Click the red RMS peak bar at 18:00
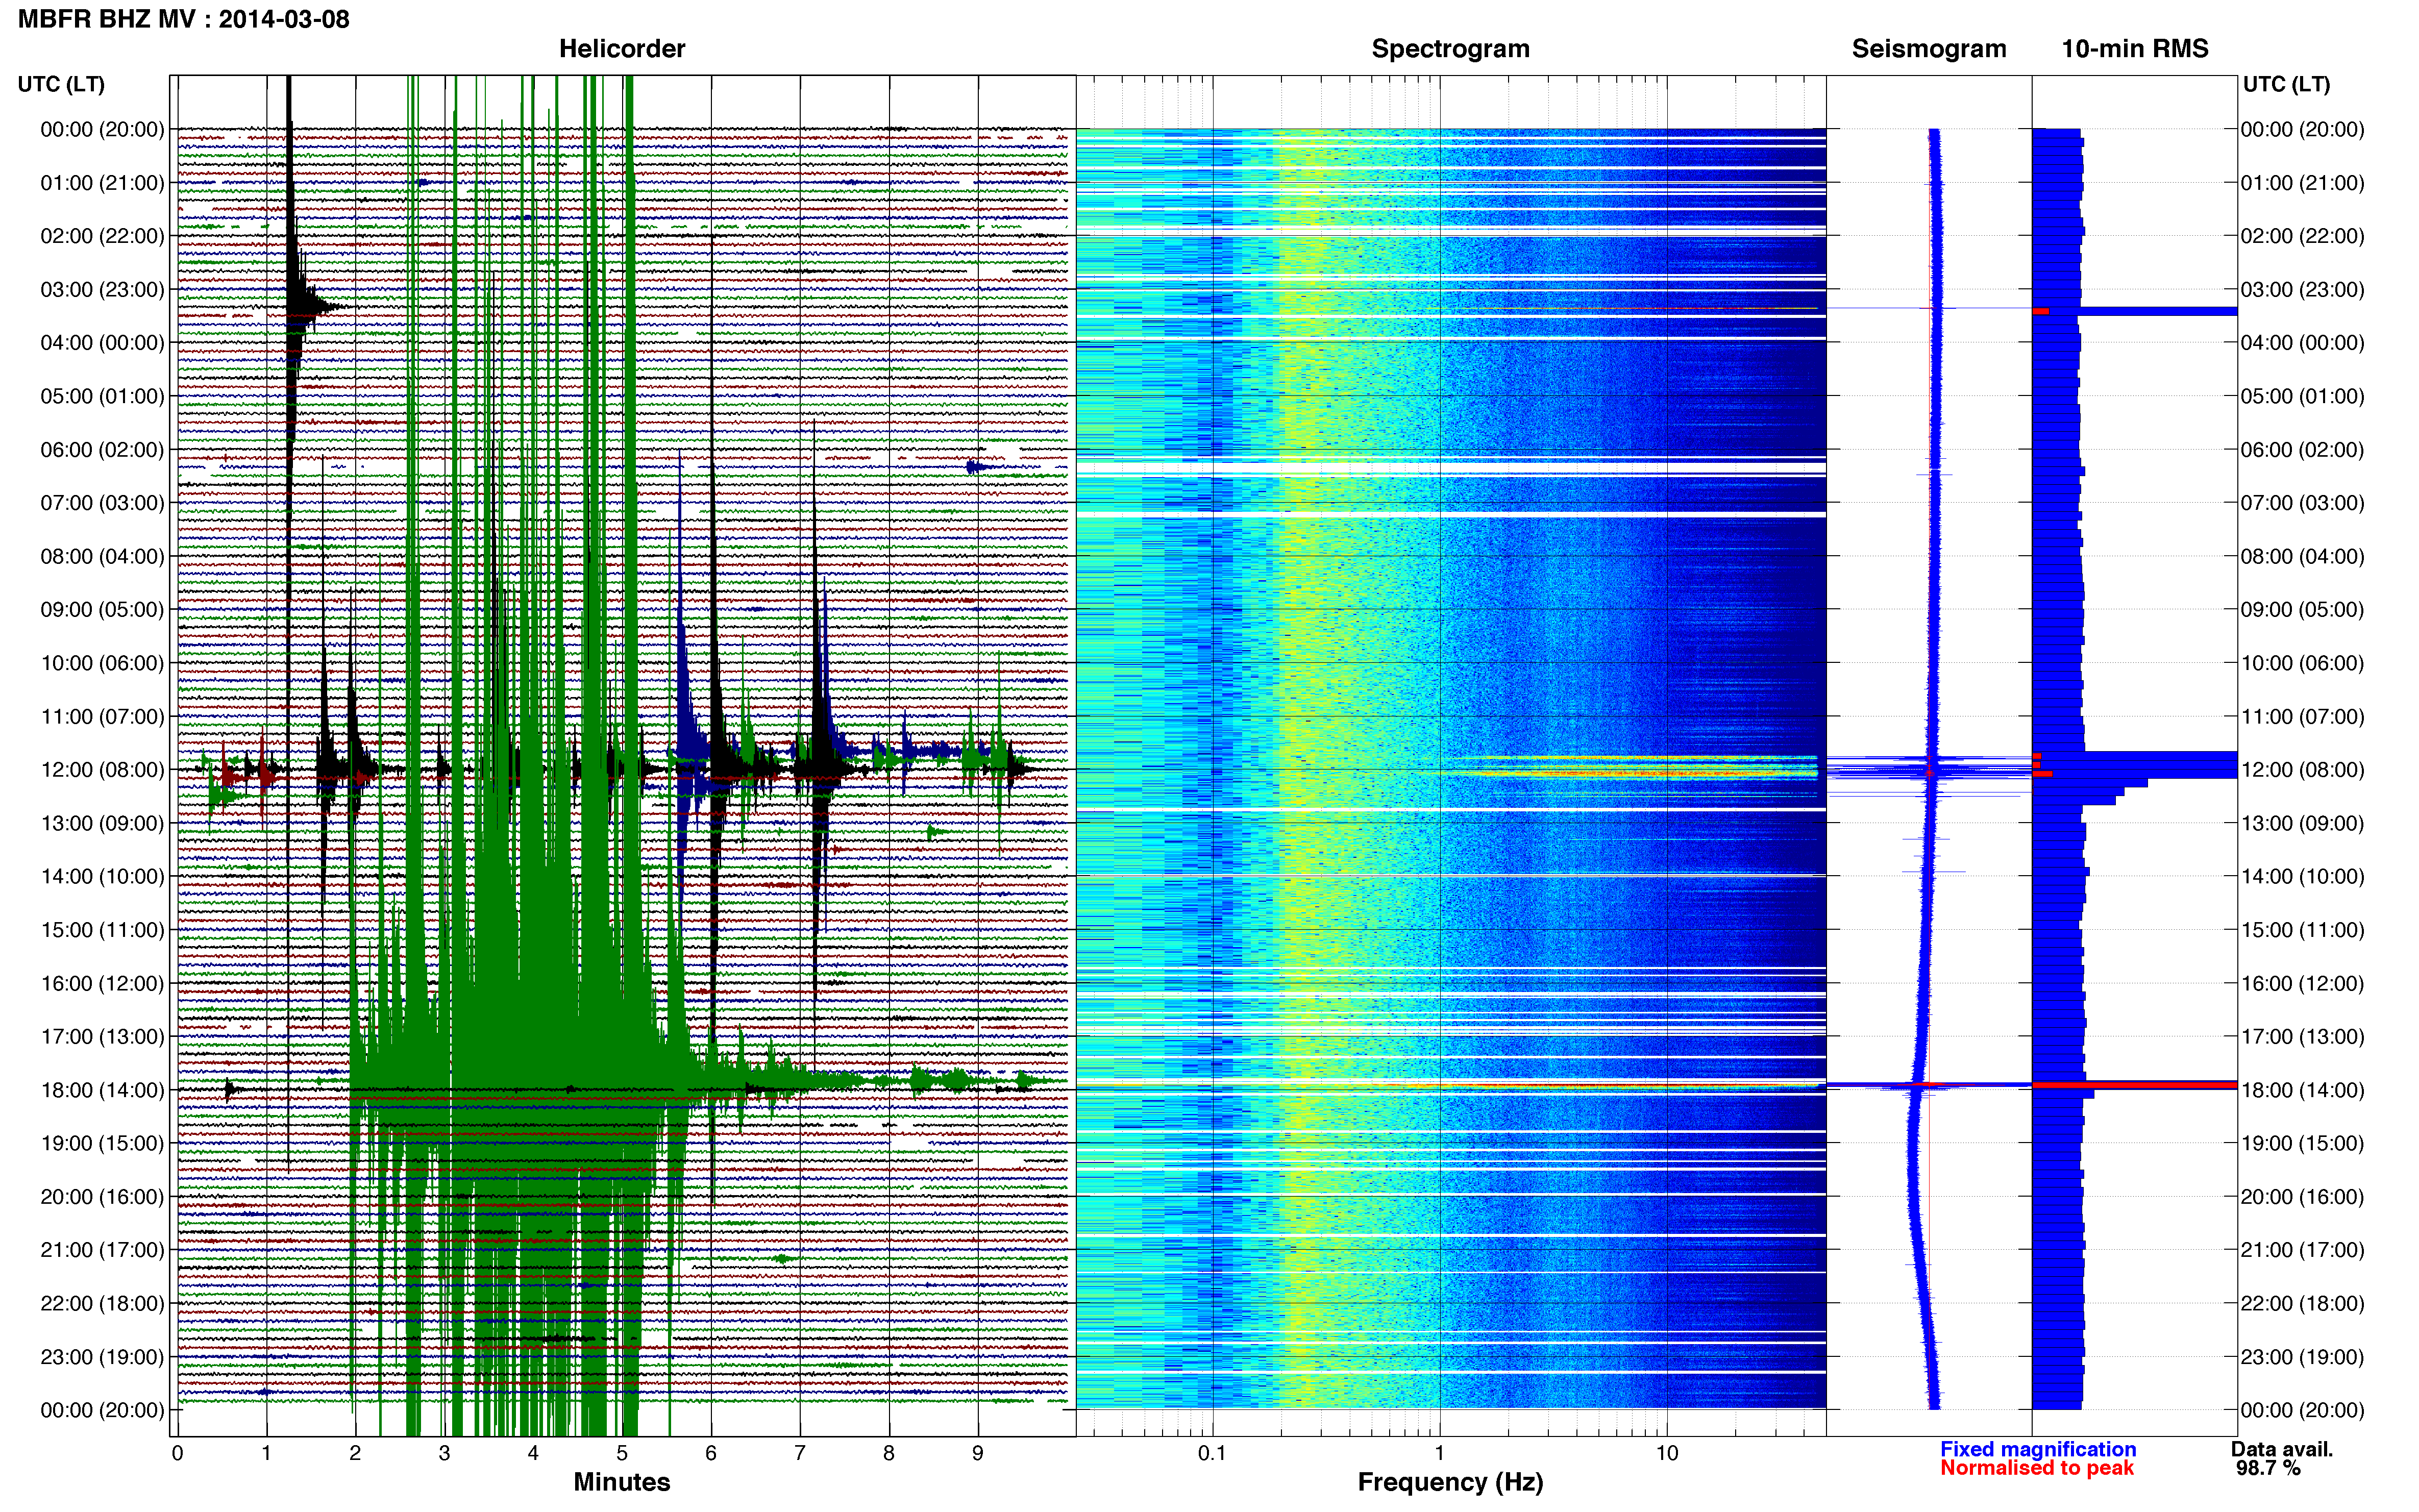Image resolution: width=2419 pixels, height=1512 pixels. click(2134, 1084)
